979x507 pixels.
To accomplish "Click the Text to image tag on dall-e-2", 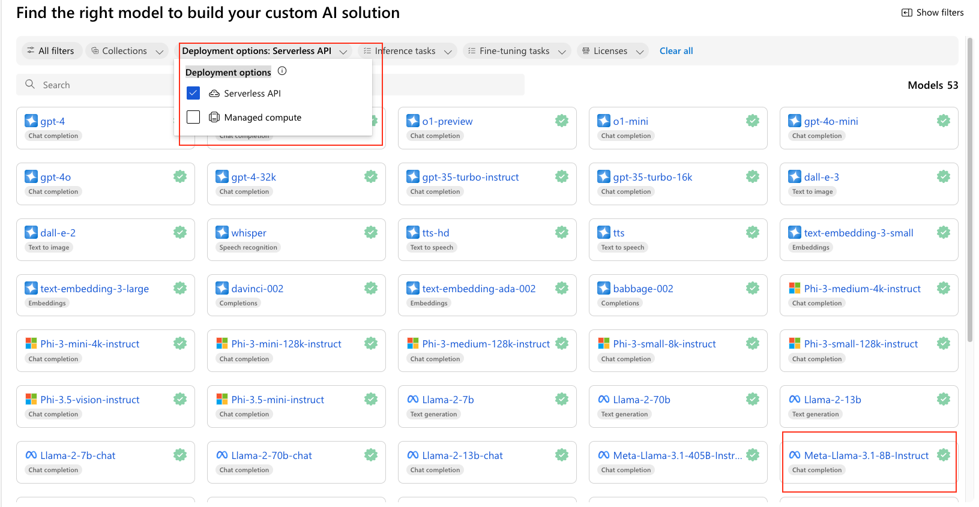I will pos(49,247).
